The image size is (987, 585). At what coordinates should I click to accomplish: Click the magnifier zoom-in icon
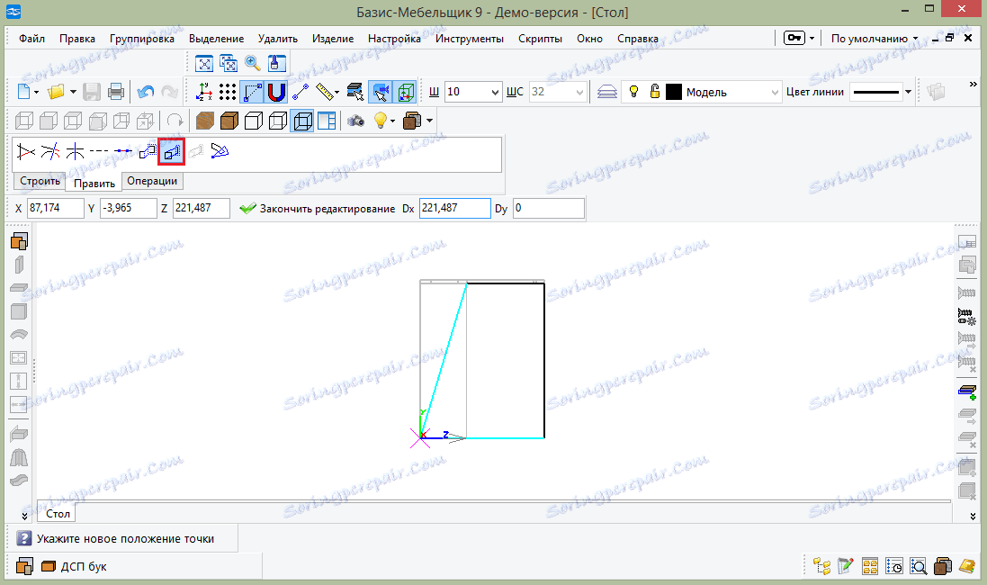click(253, 63)
